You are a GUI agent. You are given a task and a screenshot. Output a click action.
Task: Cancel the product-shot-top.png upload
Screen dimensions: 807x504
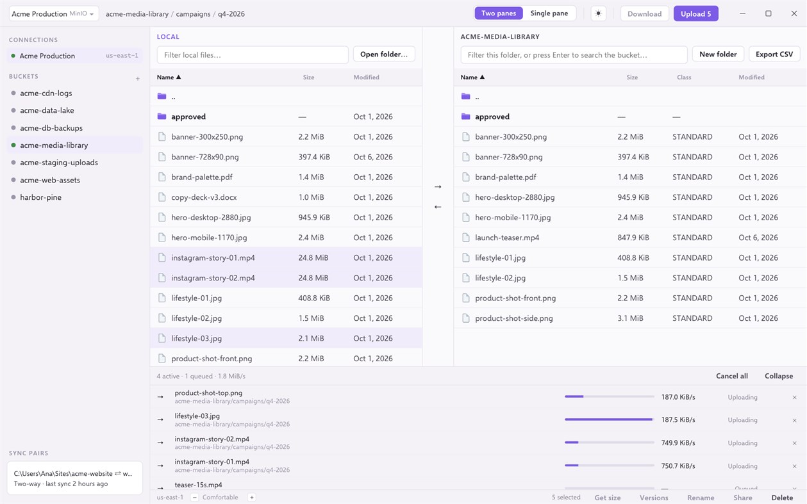[x=794, y=398]
